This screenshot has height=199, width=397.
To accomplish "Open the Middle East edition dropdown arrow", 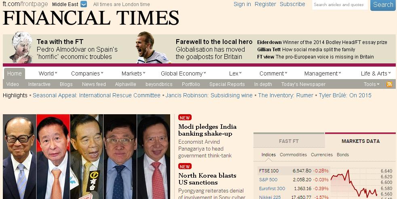I will click(x=84, y=4).
